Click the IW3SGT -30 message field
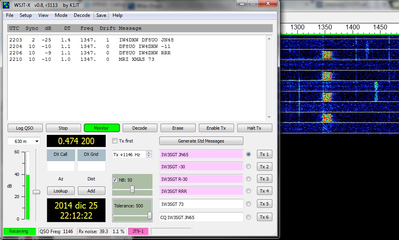 201,167
